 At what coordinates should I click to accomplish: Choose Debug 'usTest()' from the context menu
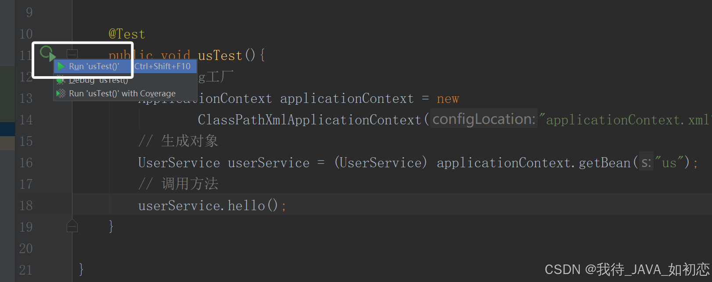pyautogui.click(x=97, y=80)
